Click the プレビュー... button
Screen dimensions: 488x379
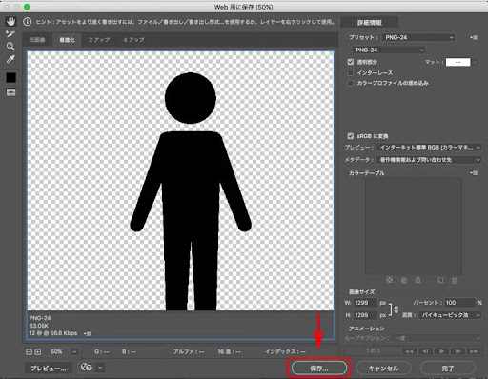coord(49,369)
